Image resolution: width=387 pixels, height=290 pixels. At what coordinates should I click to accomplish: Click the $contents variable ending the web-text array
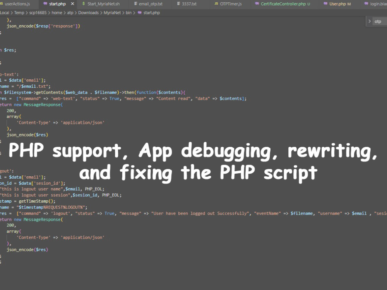[231, 99]
